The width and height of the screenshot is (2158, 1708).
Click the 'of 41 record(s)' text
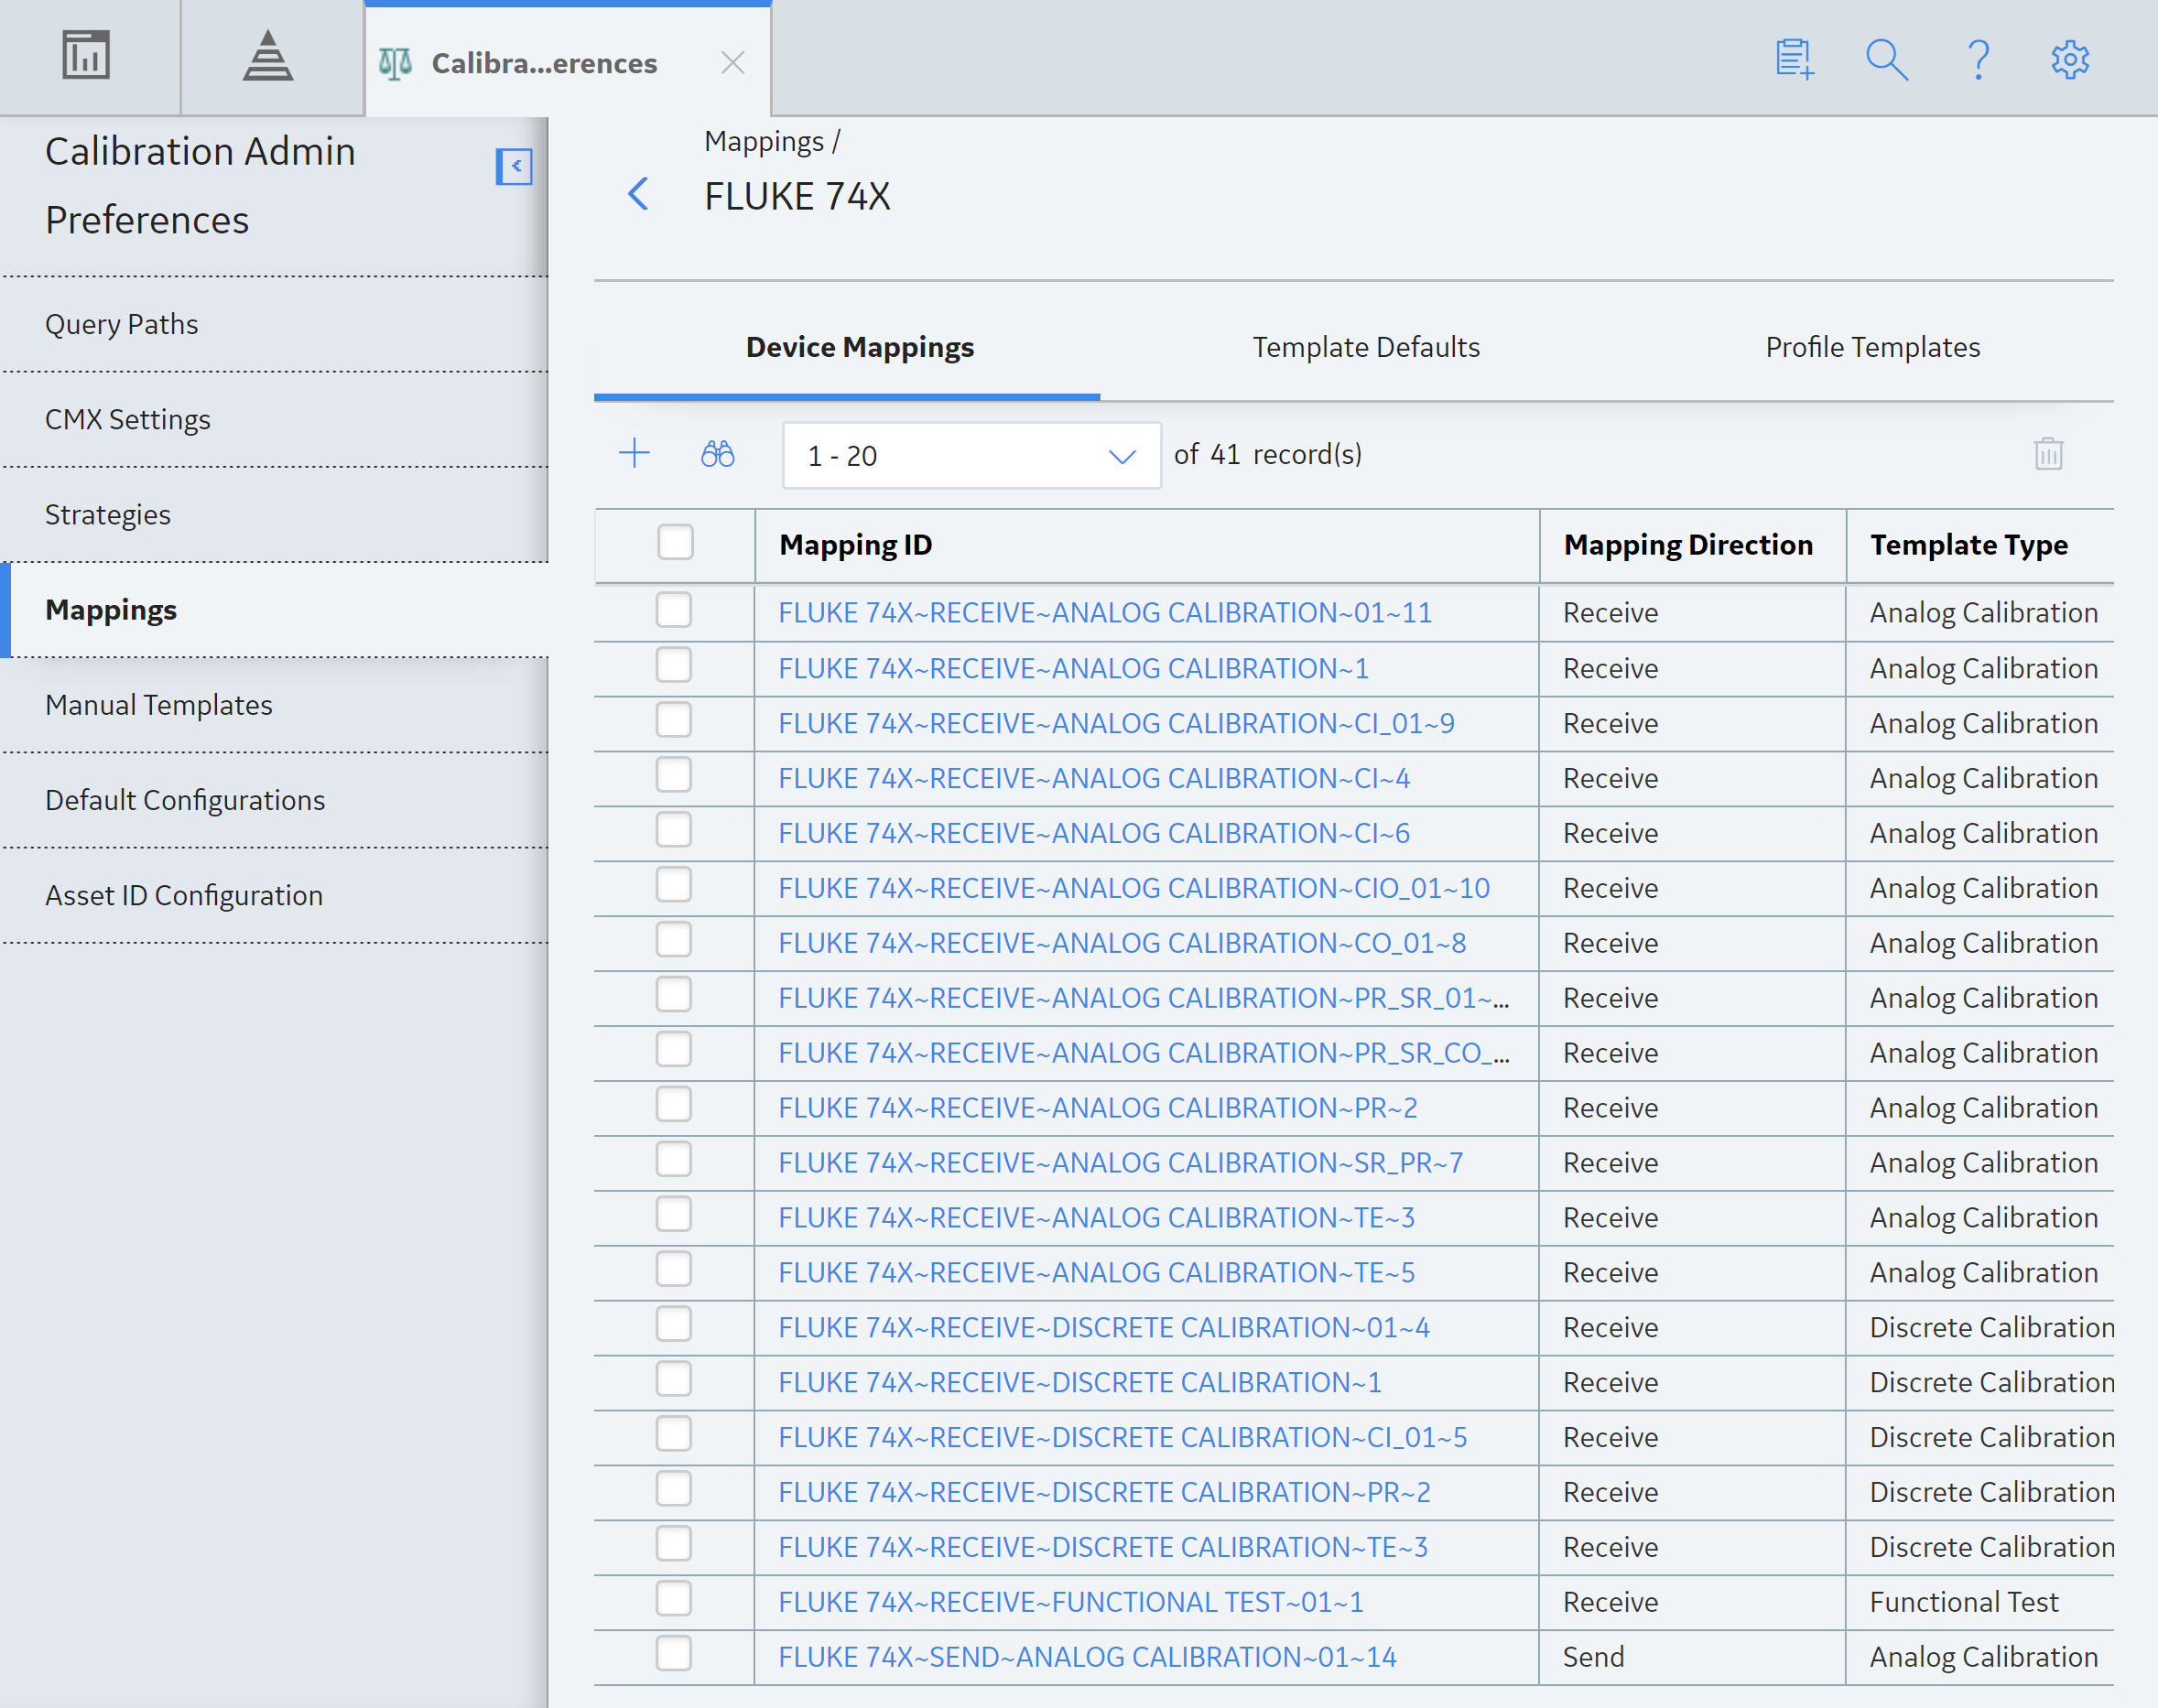point(1267,454)
